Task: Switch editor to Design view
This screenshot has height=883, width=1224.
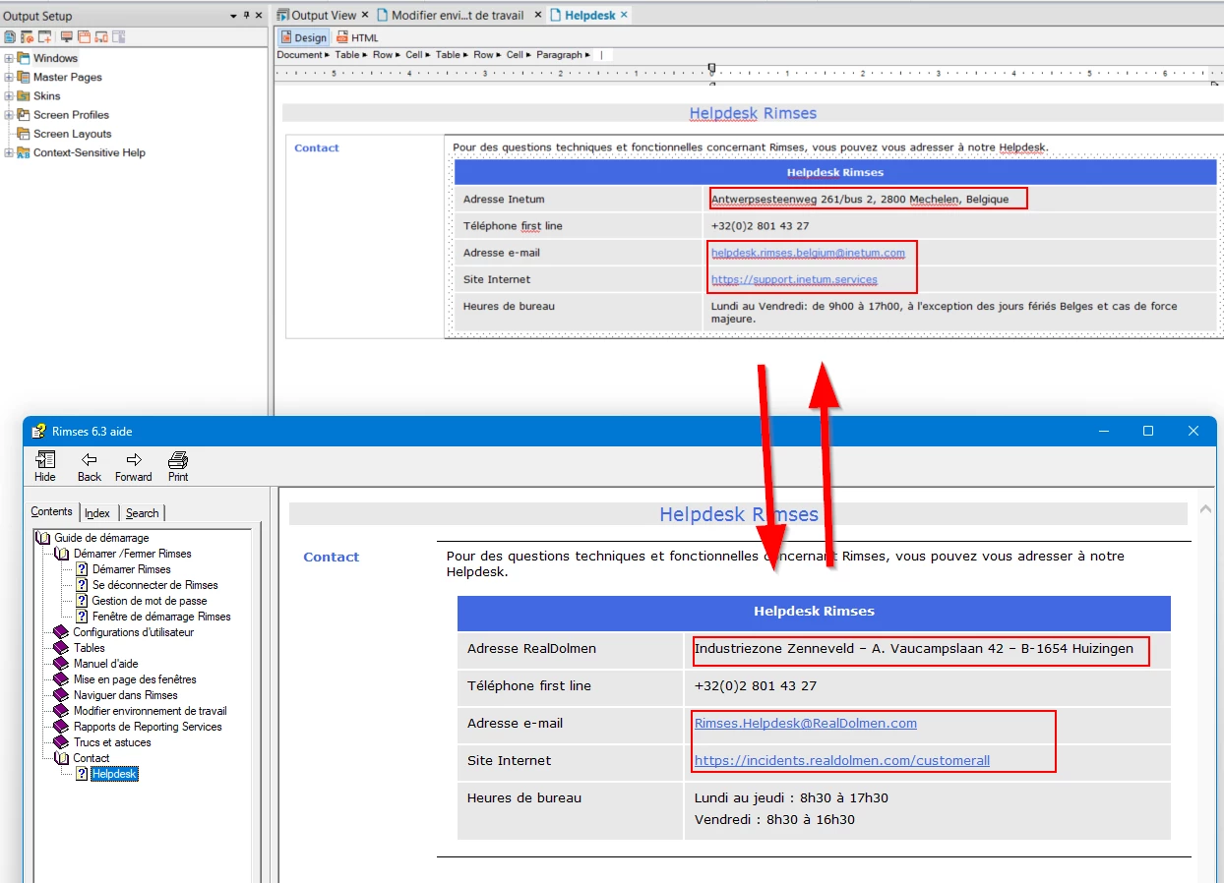Action: click(304, 37)
